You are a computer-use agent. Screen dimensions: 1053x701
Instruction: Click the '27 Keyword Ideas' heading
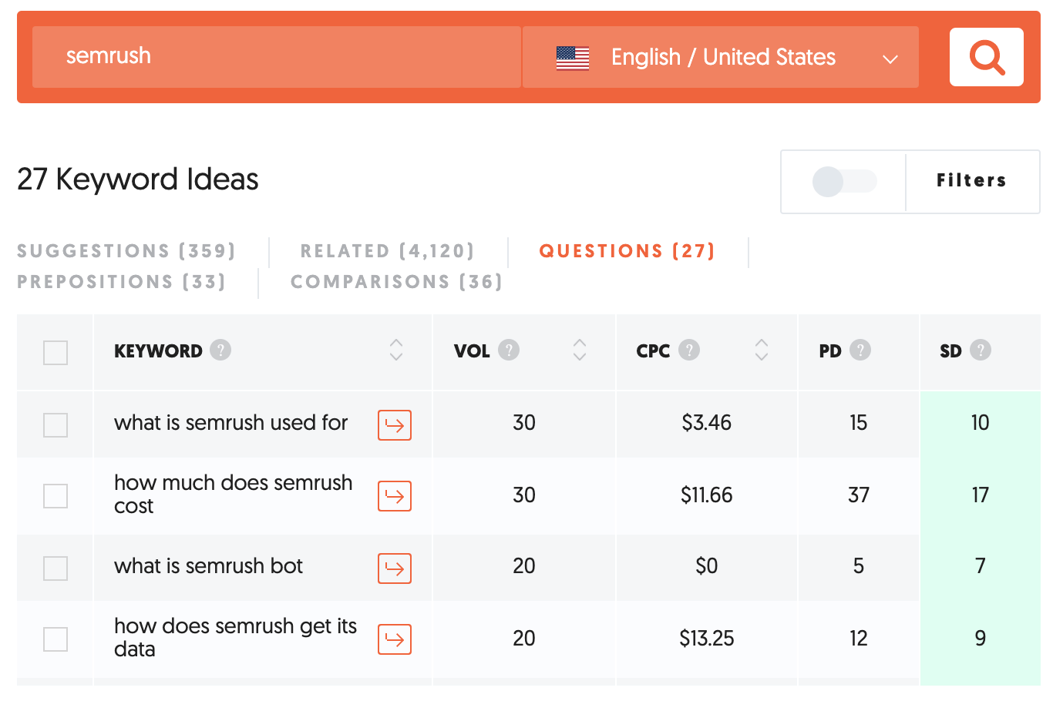[138, 179]
